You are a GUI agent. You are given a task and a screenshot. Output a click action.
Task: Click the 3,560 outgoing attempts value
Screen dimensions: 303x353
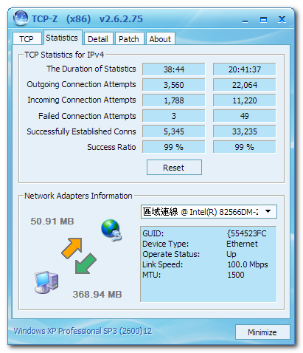point(173,85)
